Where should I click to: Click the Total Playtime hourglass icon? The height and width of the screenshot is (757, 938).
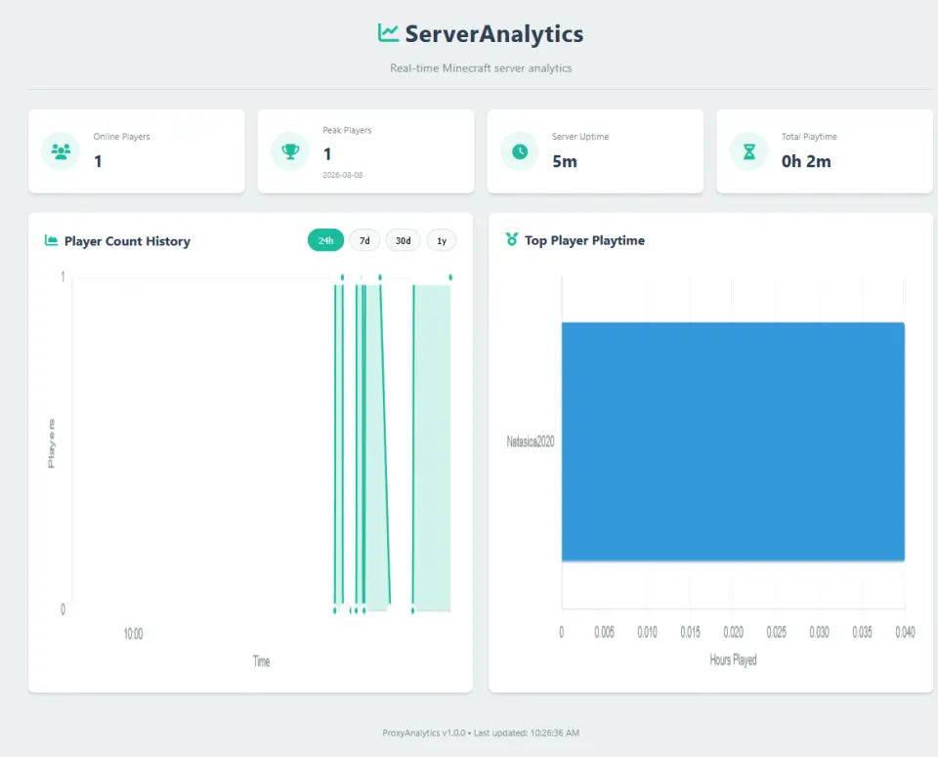pyautogui.click(x=749, y=151)
